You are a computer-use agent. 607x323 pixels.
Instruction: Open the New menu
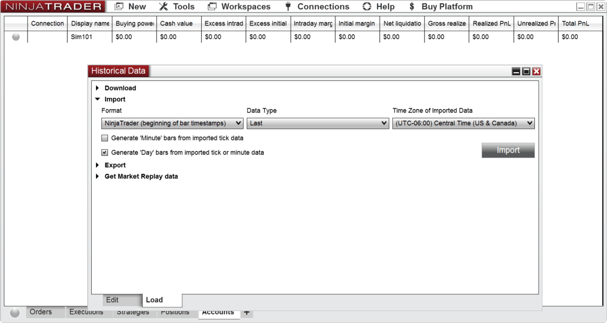click(x=130, y=7)
